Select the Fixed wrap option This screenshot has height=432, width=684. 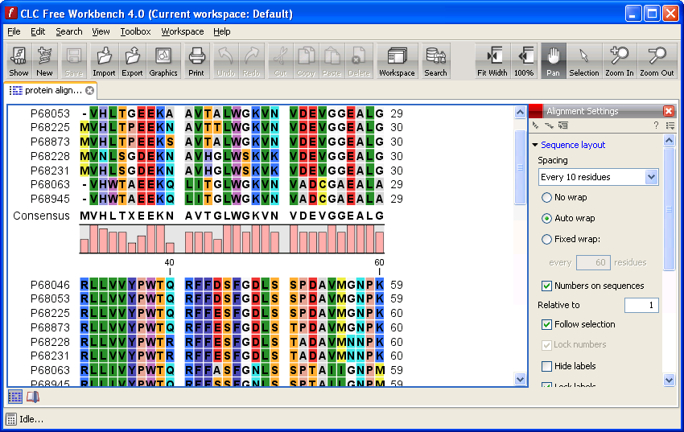[547, 239]
